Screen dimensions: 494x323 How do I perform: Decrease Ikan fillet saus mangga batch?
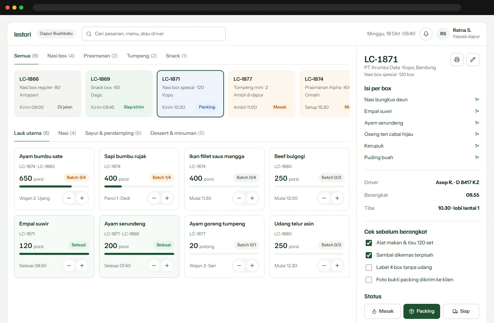239,198
